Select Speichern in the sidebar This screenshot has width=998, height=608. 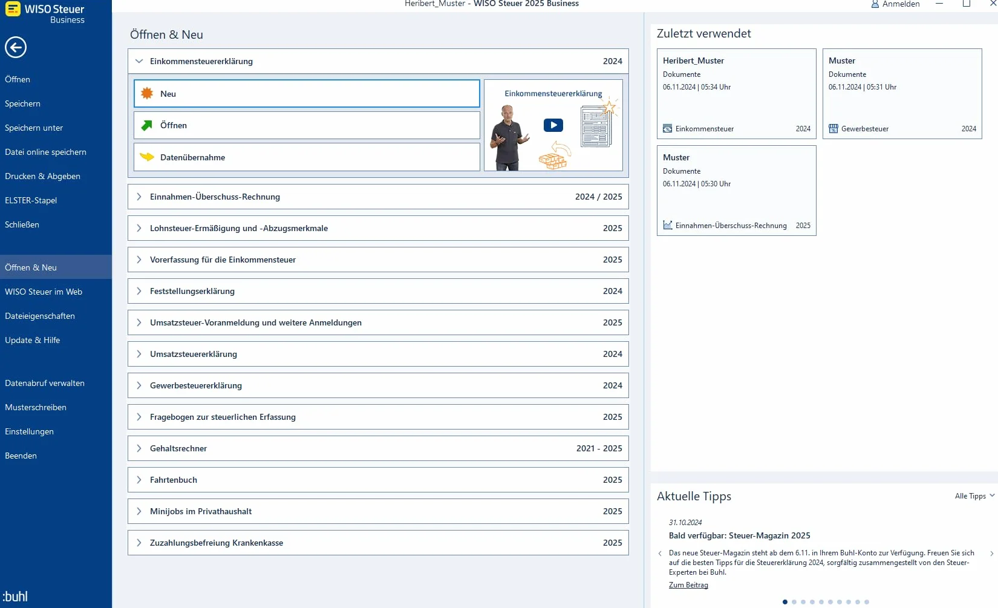(x=56, y=103)
